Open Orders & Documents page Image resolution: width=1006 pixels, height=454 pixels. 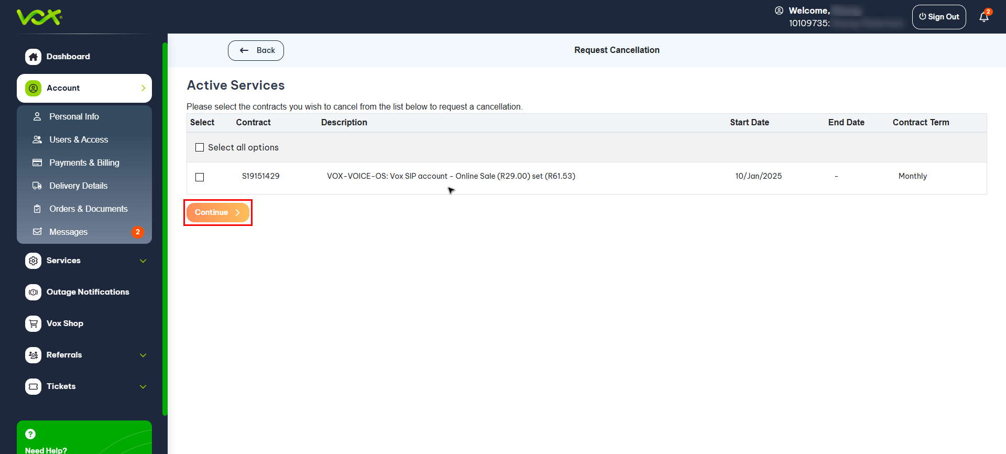[x=88, y=209]
